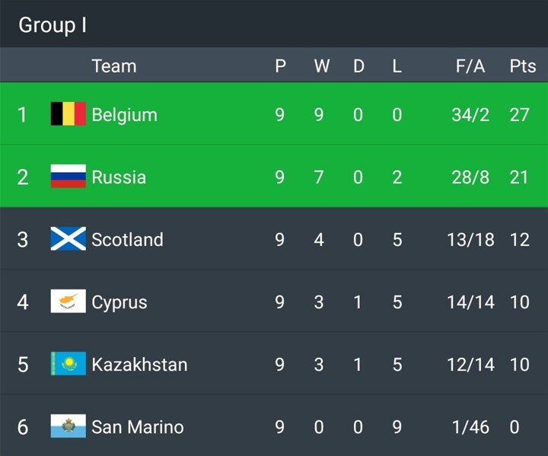The image size is (548, 456).
Task: Tap the F/A column header
Action: pyautogui.click(x=470, y=66)
